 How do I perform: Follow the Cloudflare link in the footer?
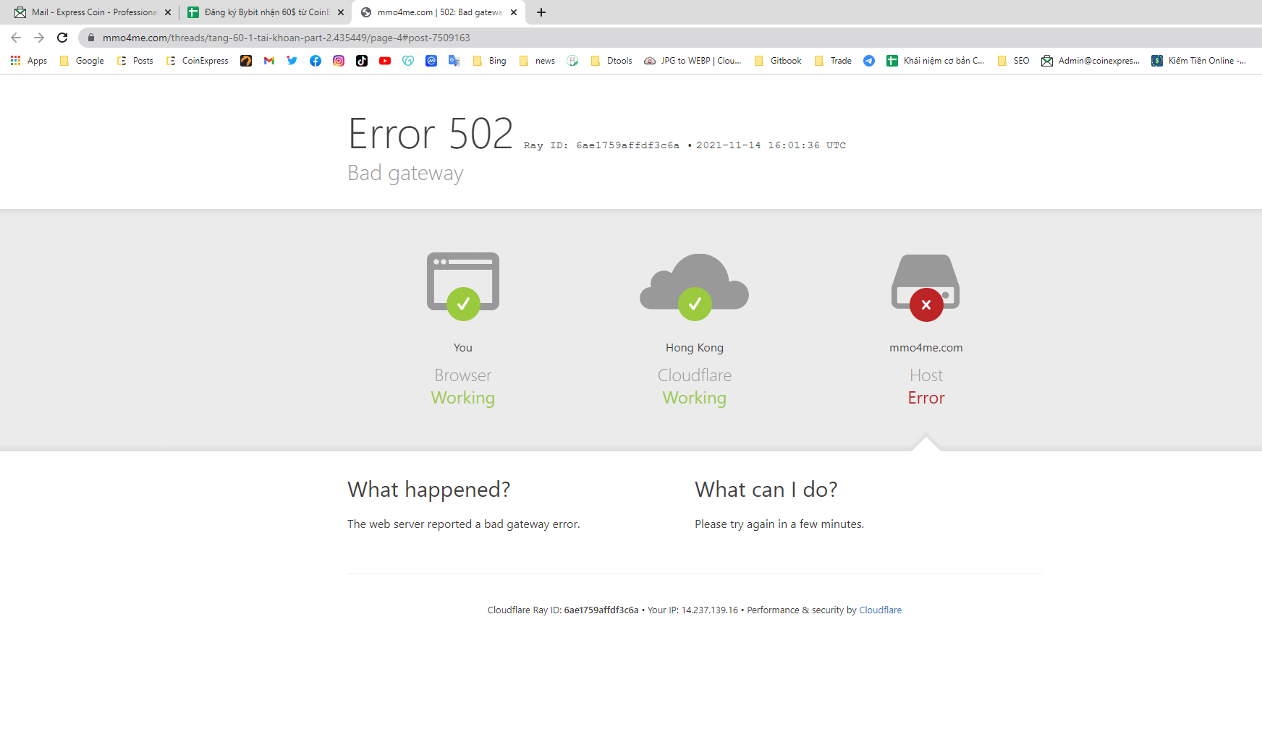[x=880, y=610]
